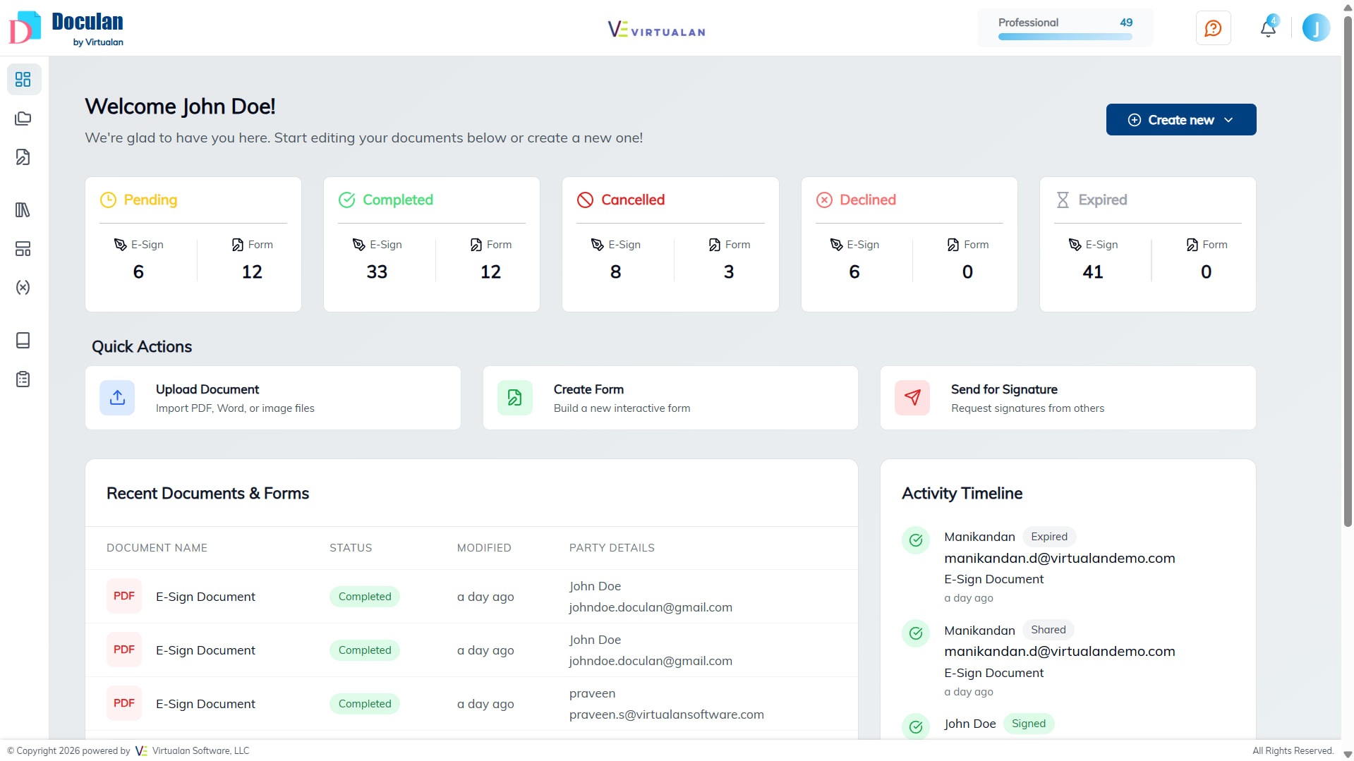Open the chat help icon in header

coord(1213,28)
